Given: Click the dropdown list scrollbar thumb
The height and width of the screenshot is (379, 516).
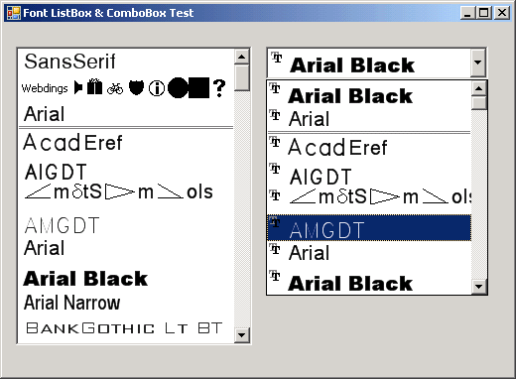Looking at the screenshot, I should [x=478, y=103].
